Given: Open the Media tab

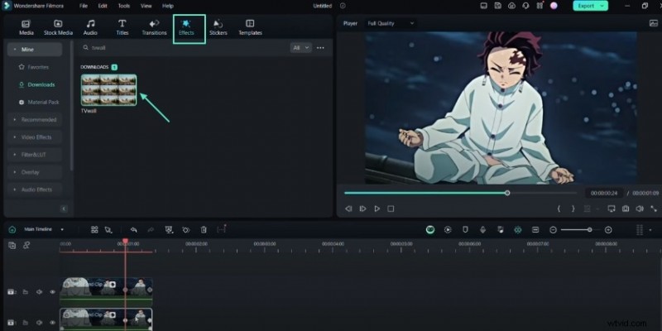Looking at the screenshot, I should [26, 27].
